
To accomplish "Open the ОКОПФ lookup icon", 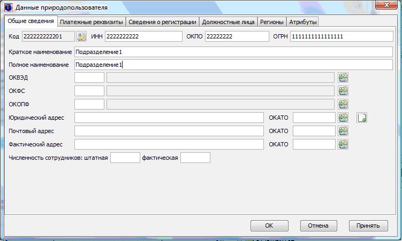I will (x=343, y=104).
